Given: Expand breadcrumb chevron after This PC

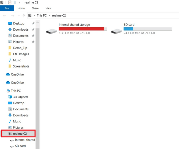Looking at the screenshot, I should pyautogui.click(x=49, y=15).
